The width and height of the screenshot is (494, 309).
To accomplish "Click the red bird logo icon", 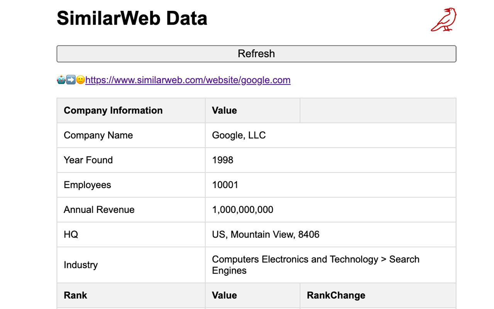I will point(444,19).
